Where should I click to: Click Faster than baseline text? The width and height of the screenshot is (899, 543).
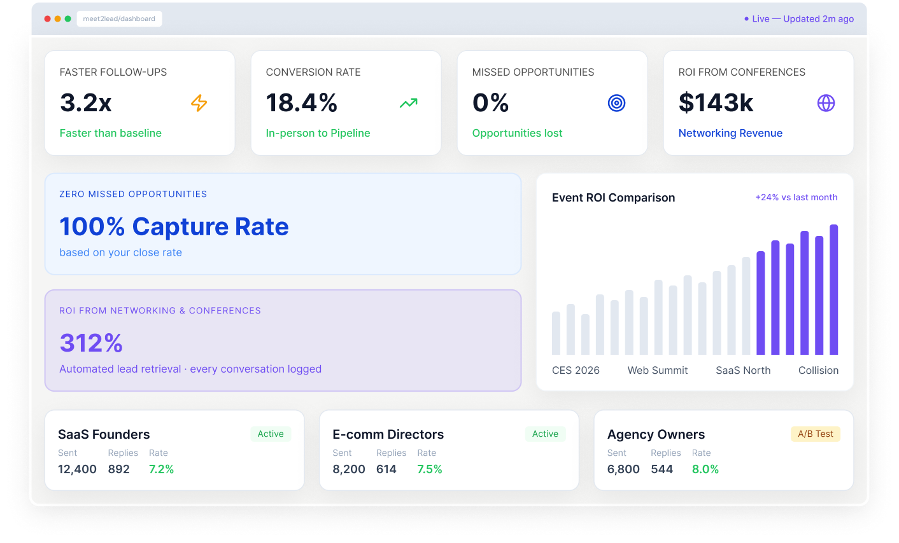tap(111, 133)
